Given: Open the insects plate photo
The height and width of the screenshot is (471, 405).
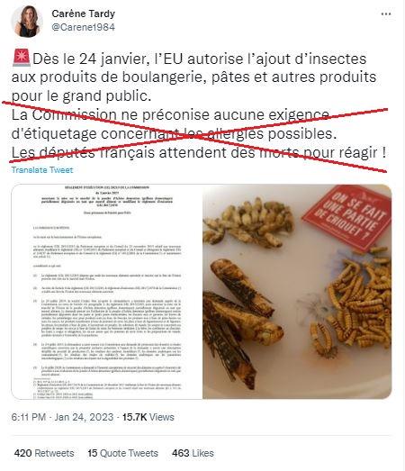Looking at the screenshot, I should click(297, 292).
